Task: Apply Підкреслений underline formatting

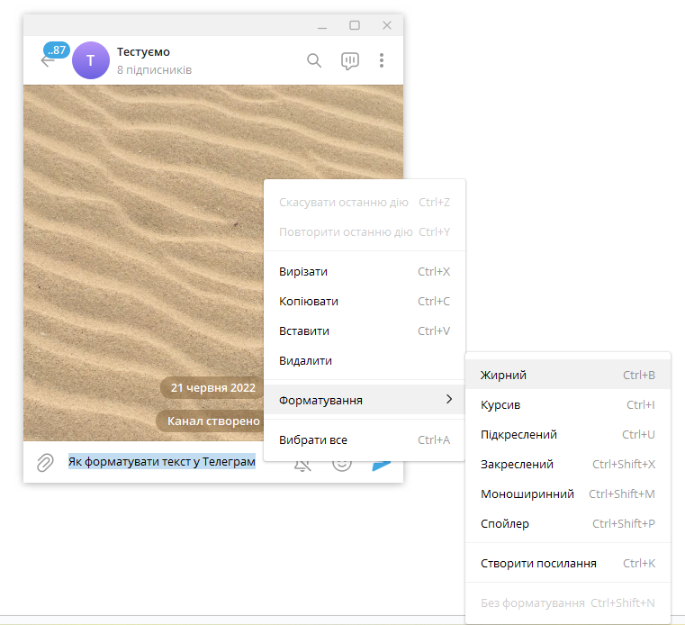Action: [x=567, y=434]
